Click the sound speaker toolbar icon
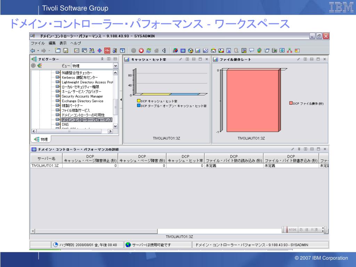356x267 pixels. point(164,51)
